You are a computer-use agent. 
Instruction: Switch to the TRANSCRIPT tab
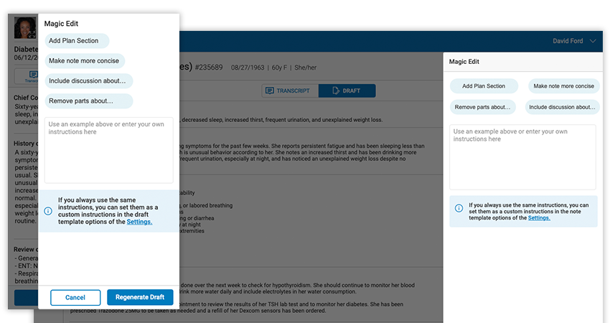point(288,91)
